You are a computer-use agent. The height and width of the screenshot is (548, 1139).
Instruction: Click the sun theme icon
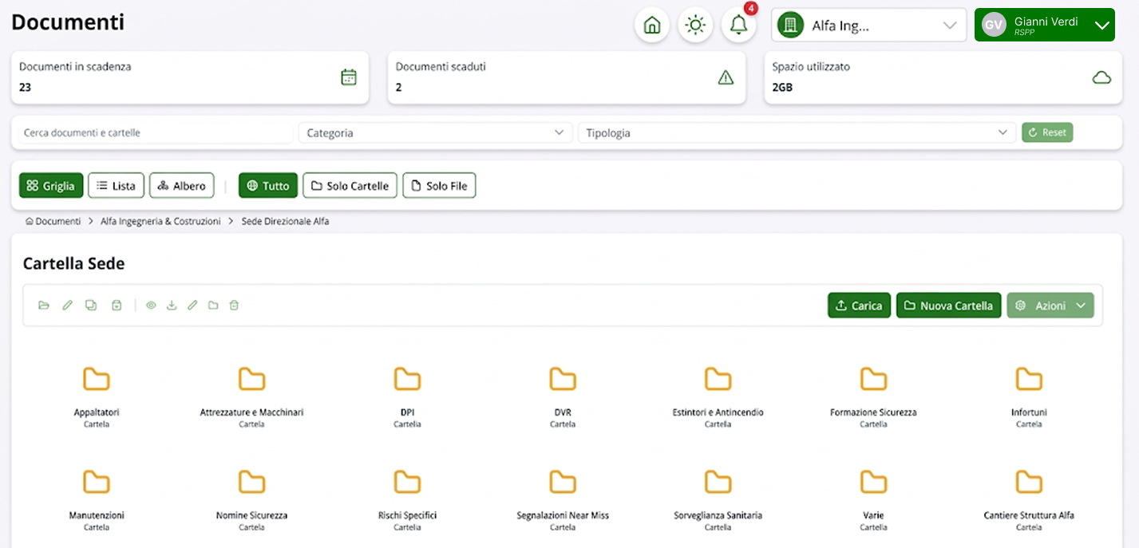pyautogui.click(x=695, y=26)
